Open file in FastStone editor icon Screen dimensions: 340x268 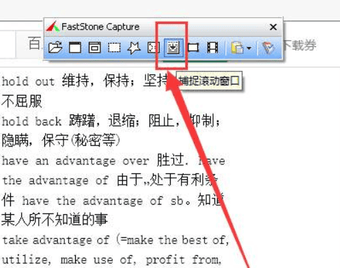click(x=55, y=48)
